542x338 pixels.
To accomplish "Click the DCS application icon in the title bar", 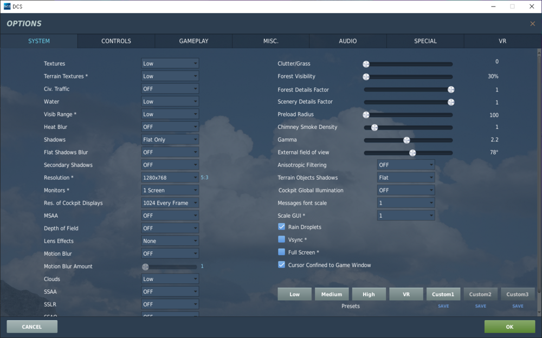I will pos(6,6).
